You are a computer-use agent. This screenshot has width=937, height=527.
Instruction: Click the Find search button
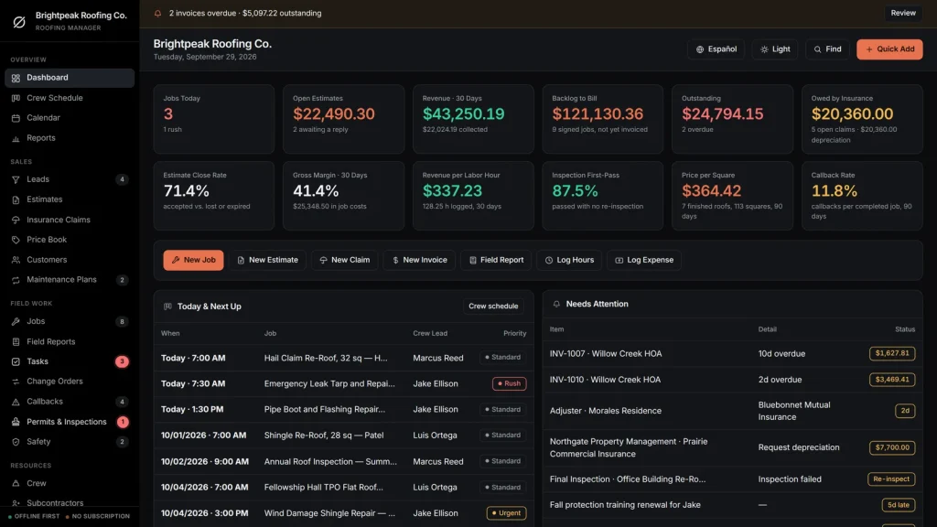[x=827, y=49]
